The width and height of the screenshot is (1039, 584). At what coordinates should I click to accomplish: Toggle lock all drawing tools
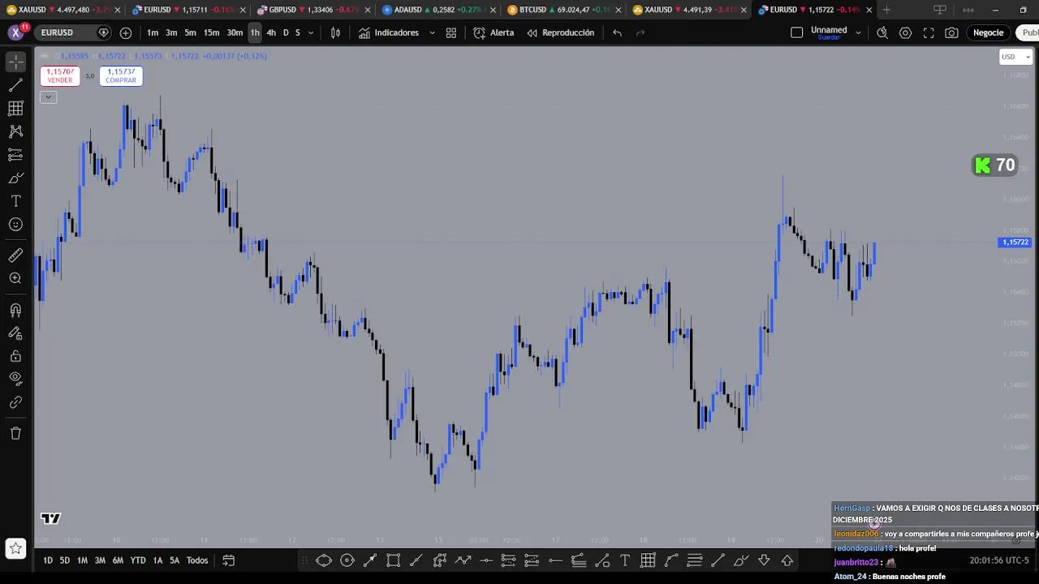(x=15, y=355)
